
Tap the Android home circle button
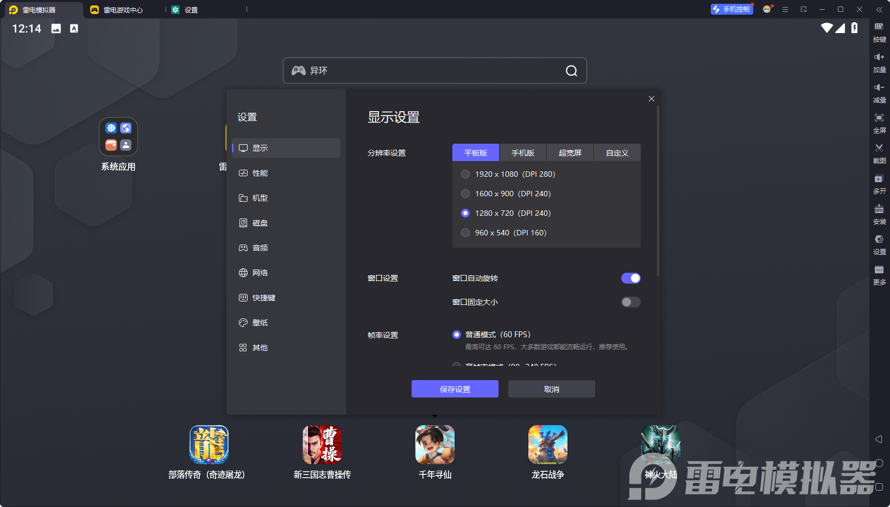point(879,463)
